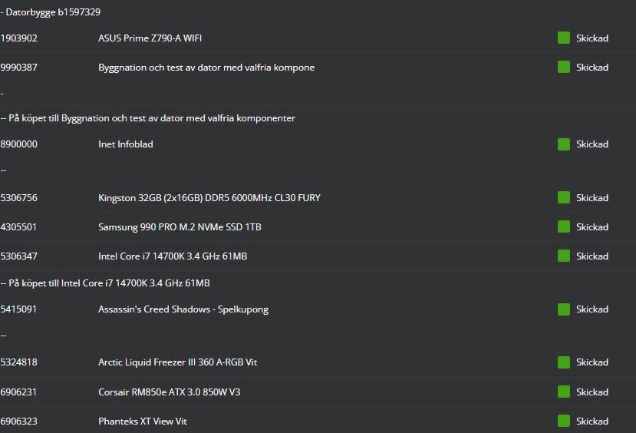Image resolution: width=636 pixels, height=433 pixels.
Task: Click green status icon for Samsung 990 PRO
Action: coord(564,227)
